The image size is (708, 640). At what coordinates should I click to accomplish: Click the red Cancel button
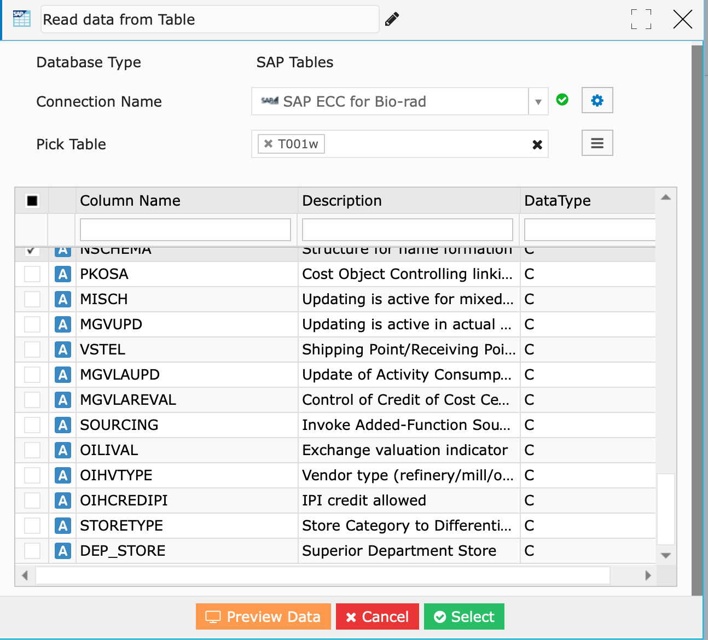(377, 616)
